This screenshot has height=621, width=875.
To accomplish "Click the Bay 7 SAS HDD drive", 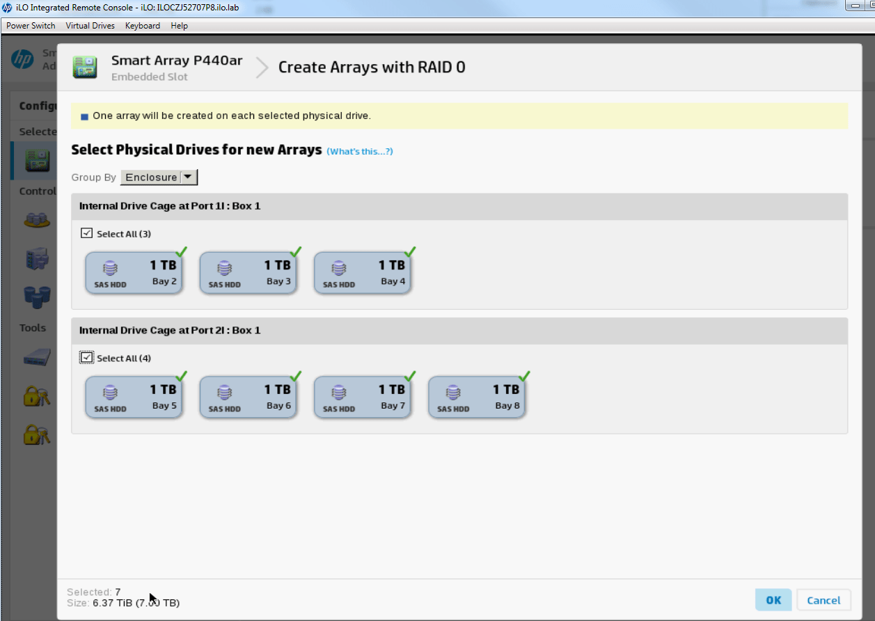I will coord(362,398).
